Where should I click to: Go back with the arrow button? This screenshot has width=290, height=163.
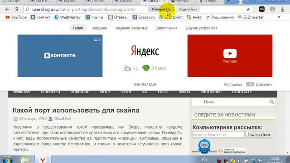(7, 9)
